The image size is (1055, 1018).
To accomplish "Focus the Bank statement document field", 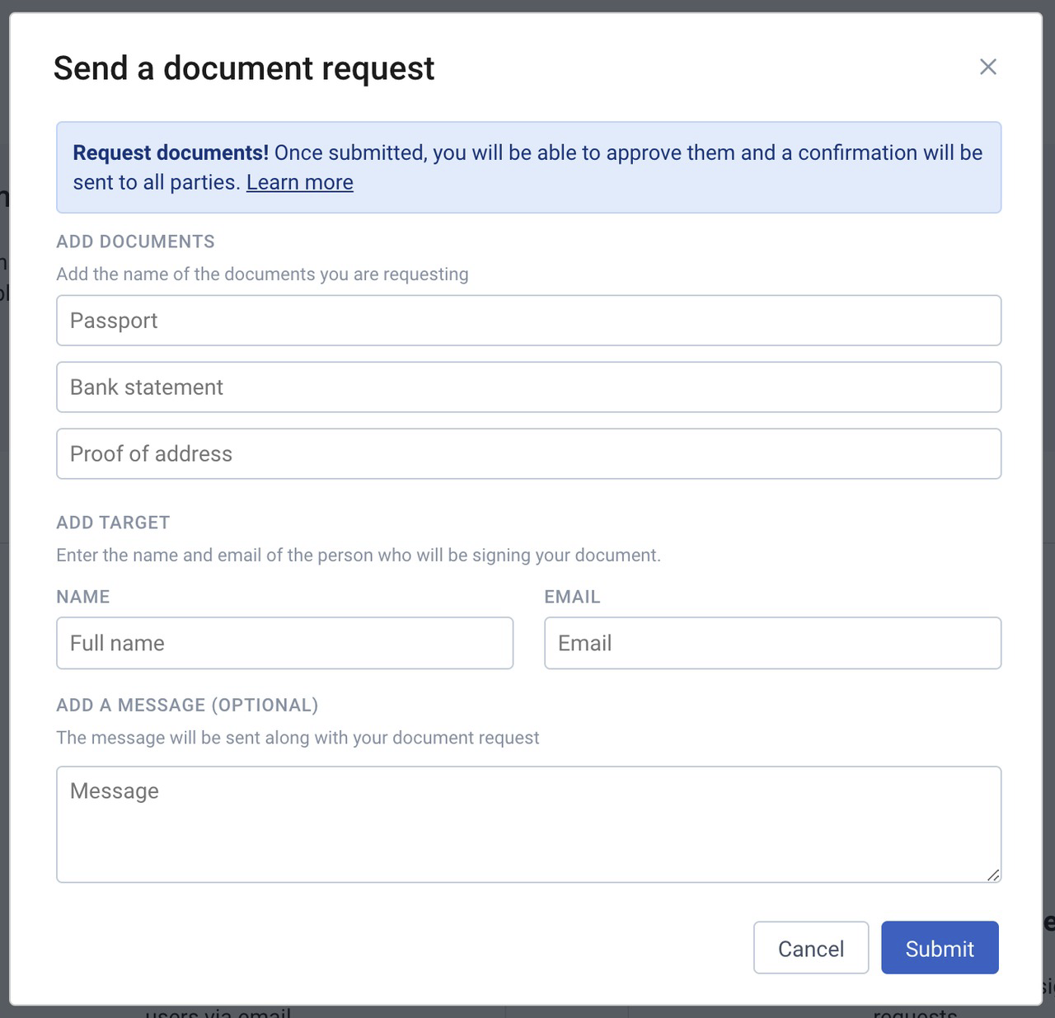I will [528, 387].
